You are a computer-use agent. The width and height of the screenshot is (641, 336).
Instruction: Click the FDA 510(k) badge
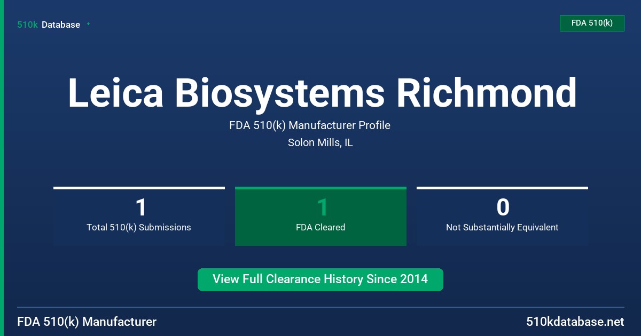(x=592, y=23)
